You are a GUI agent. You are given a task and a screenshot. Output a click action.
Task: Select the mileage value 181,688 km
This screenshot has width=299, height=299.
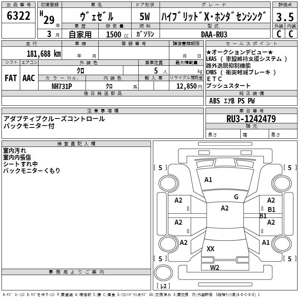pos(44,54)
